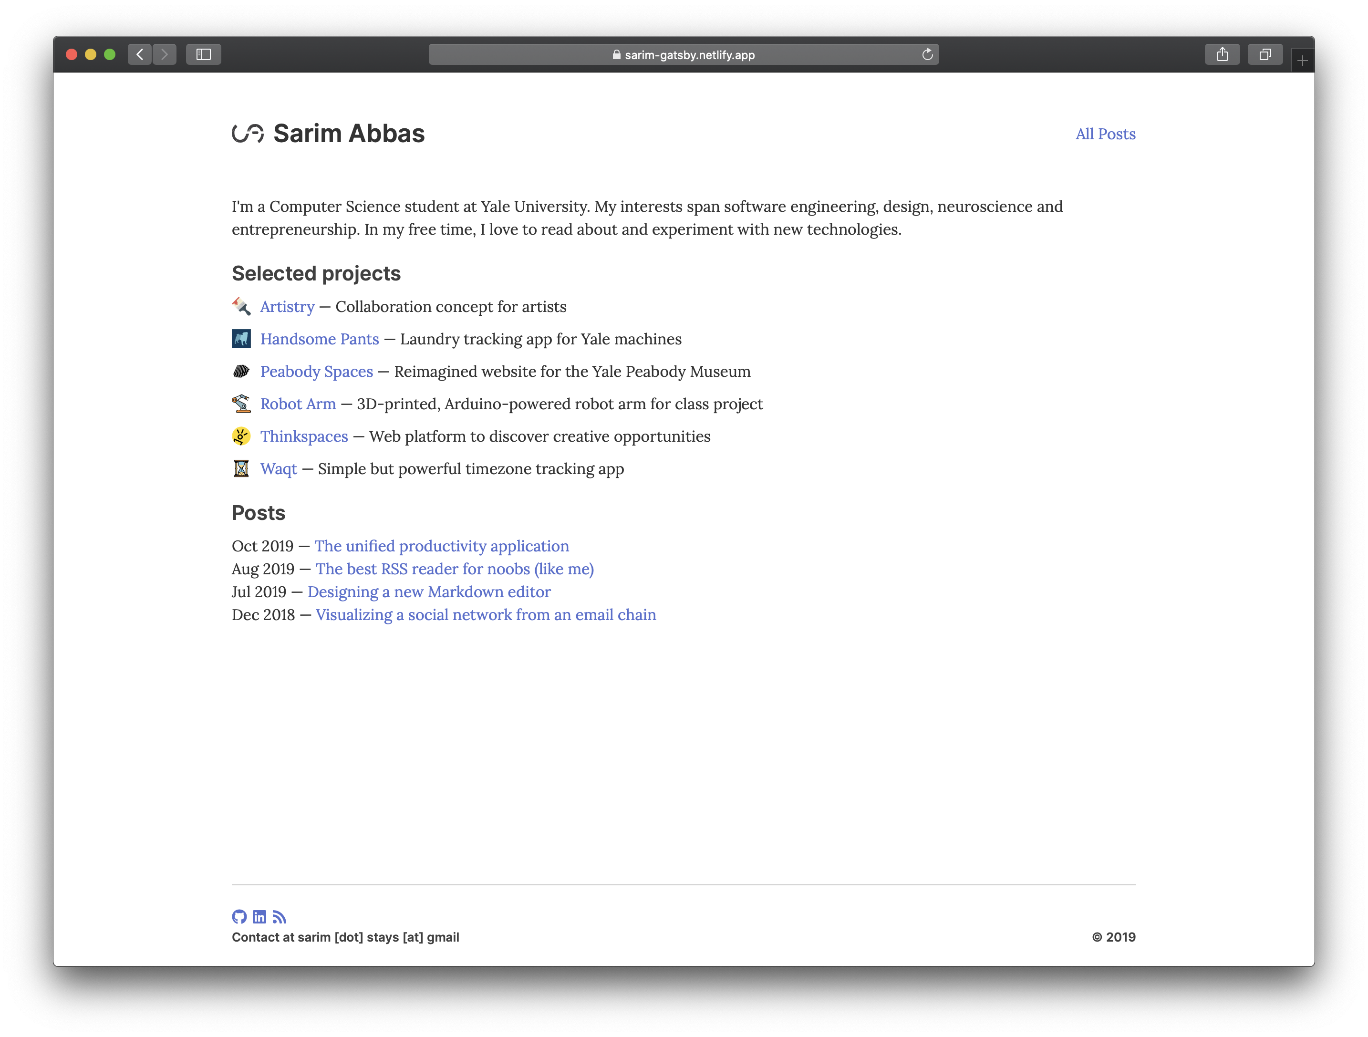1368x1037 pixels.
Task: Click the Oct 2019 date text
Action: (x=262, y=546)
